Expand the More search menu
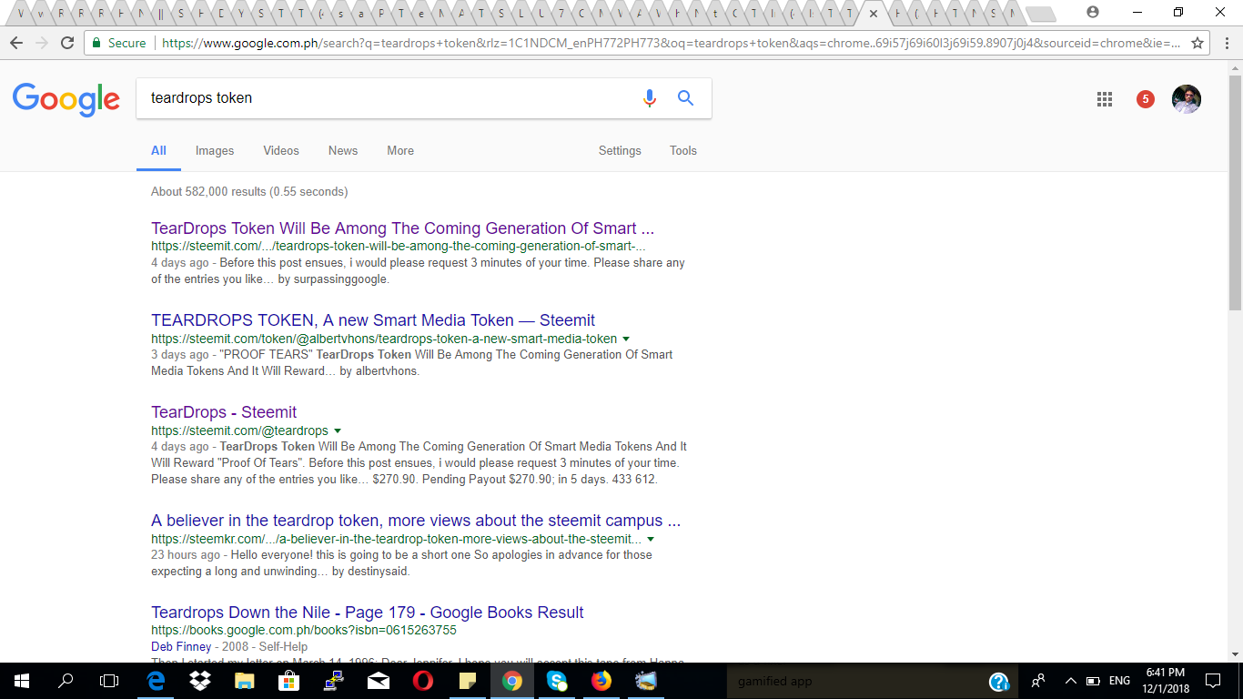The height and width of the screenshot is (699, 1243). click(400, 151)
